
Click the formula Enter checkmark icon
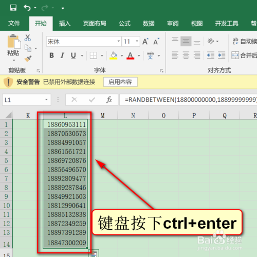pos(92,100)
